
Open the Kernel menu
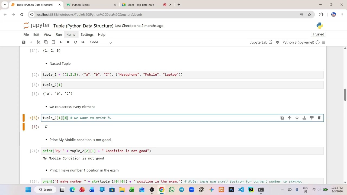(x=71, y=34)
